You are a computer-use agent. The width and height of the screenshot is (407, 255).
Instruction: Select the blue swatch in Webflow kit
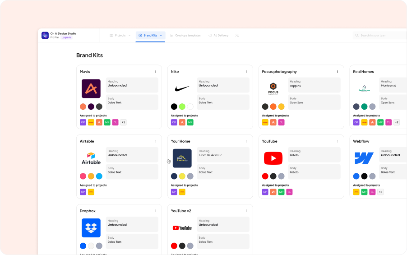356,176
